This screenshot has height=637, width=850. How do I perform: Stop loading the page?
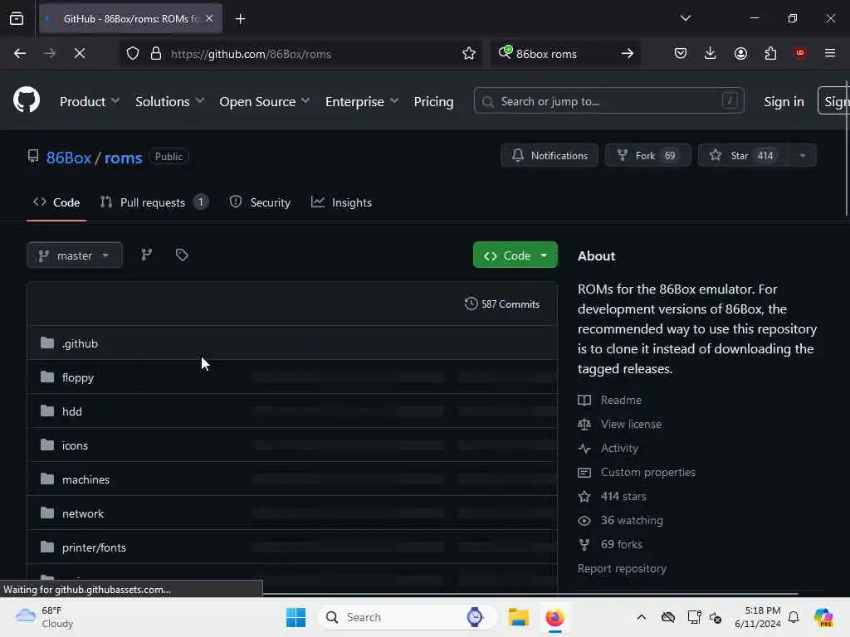tap(79, 53)
